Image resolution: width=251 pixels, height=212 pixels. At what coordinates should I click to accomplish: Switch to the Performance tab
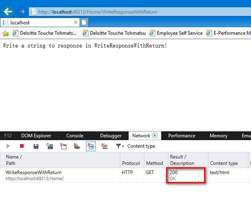pos(182,136)
